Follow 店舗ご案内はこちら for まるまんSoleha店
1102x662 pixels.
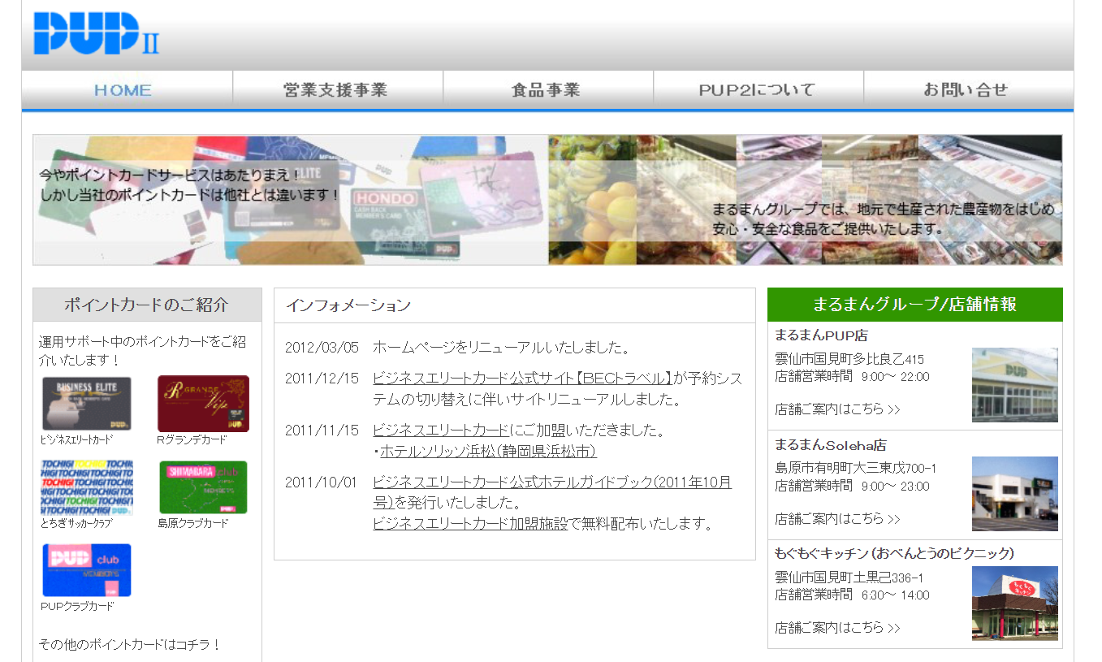837,518
